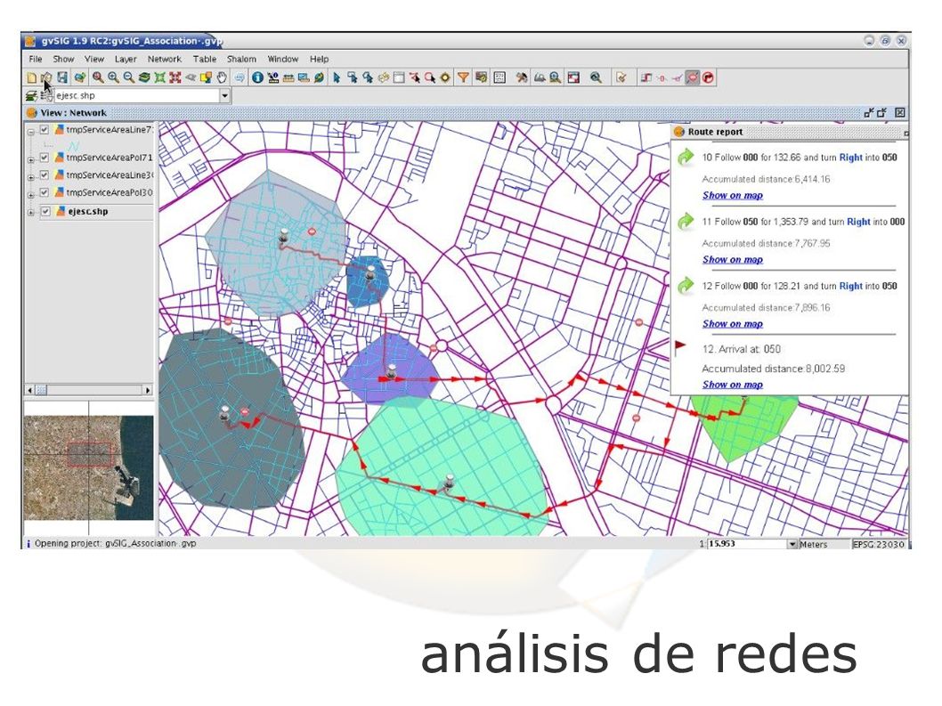Select the blue Information tool icon

pyautogui.click(x=257, y=77)
